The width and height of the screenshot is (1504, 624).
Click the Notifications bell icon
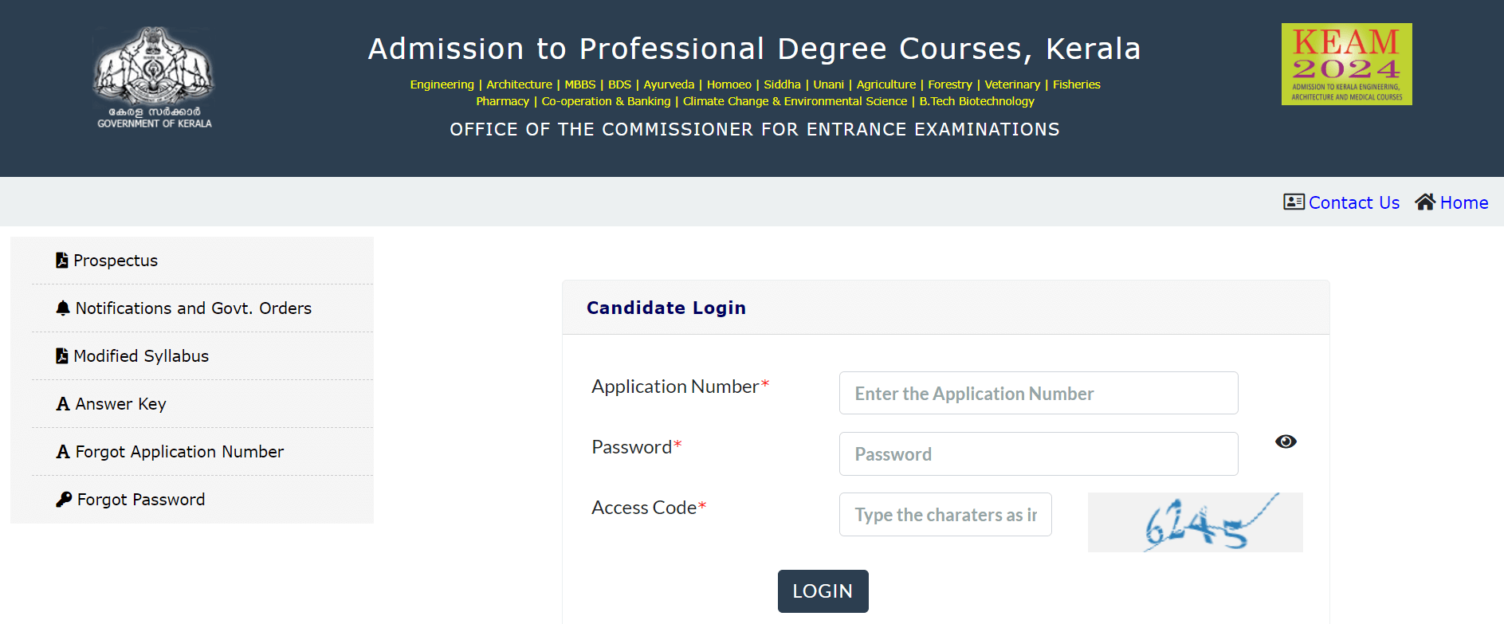point(63,308)
